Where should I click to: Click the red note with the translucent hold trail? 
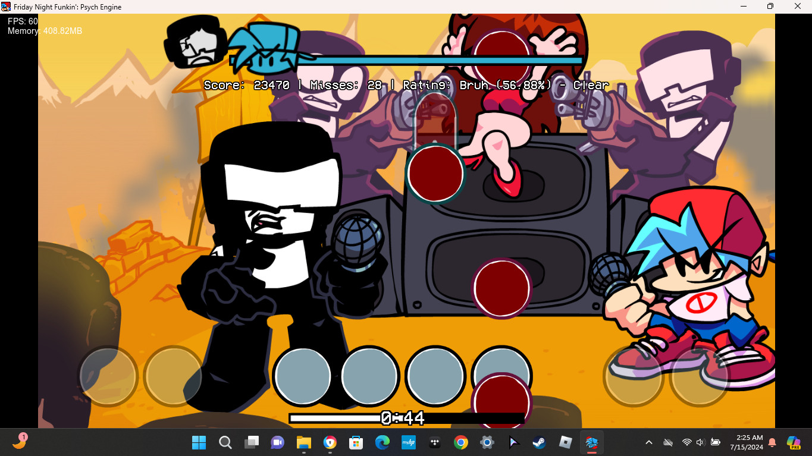pos(435,173)
